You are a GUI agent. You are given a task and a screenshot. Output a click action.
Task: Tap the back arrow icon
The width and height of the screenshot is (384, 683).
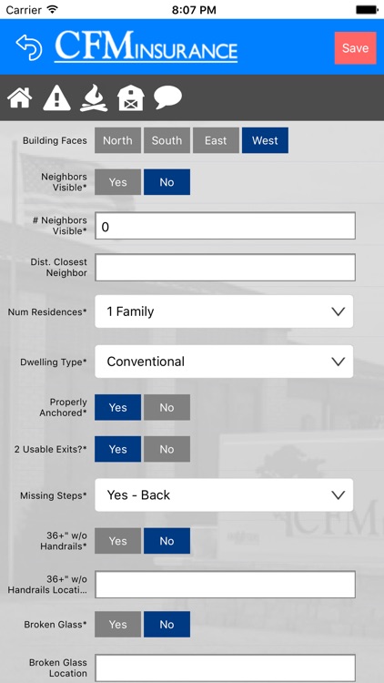[29, 47]
